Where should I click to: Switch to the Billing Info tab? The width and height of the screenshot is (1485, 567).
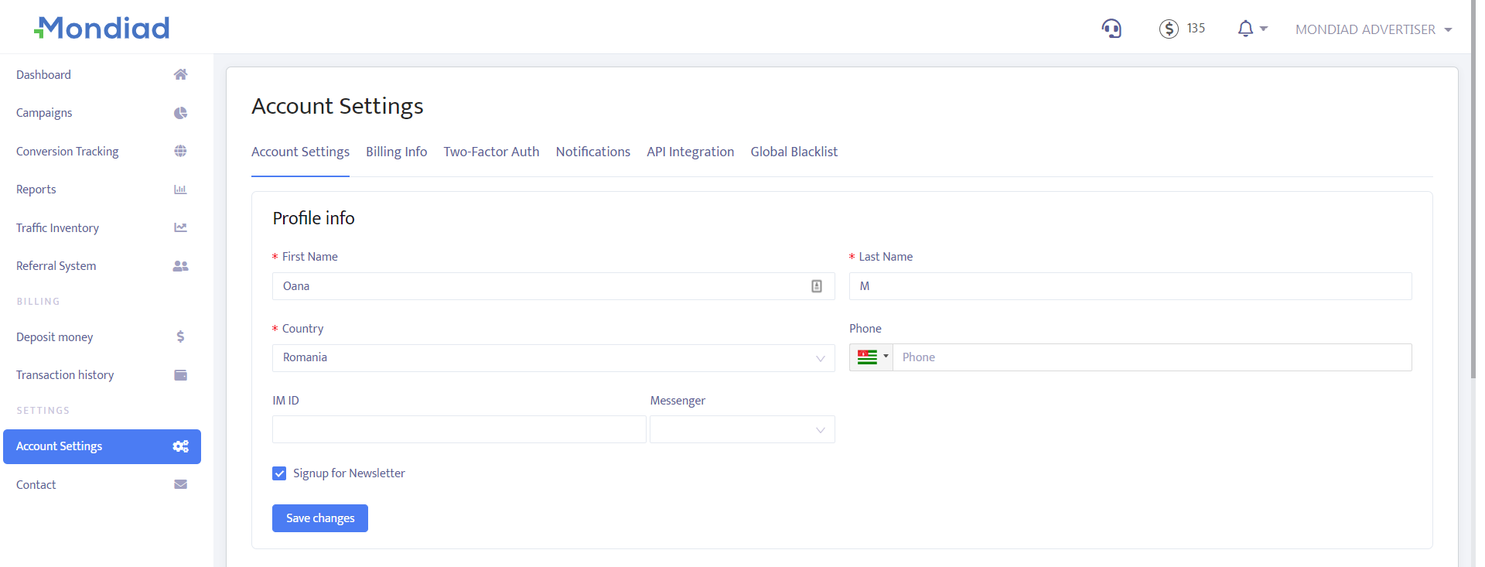[x=396, y=152]
